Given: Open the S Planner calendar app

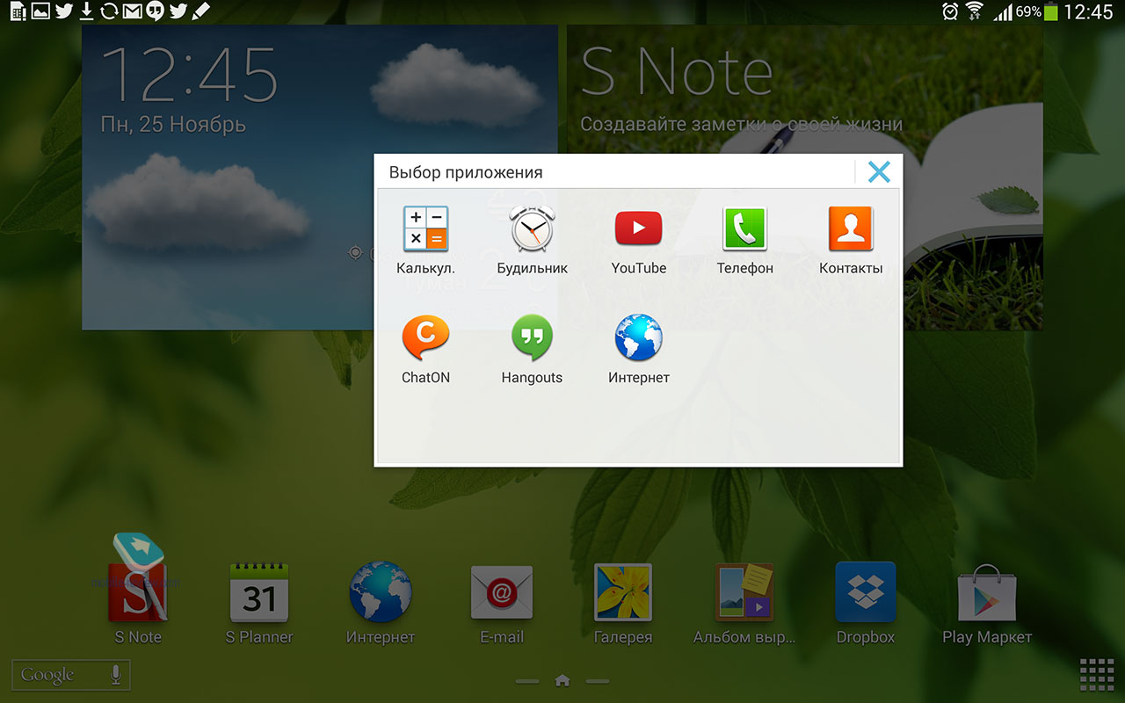Looking at the screenshot, I should point(259,593).
